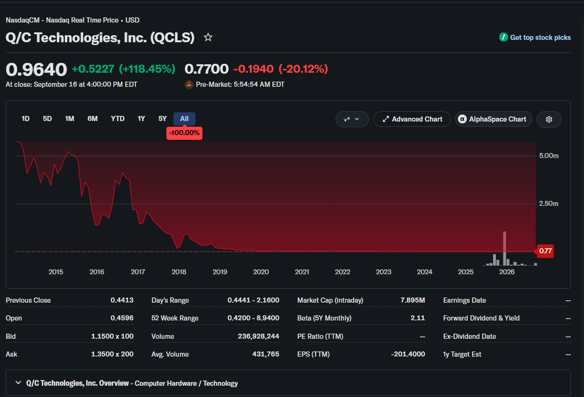Click the NasdaqCM exchange info line
584x397 pixels.
(73, 20)
